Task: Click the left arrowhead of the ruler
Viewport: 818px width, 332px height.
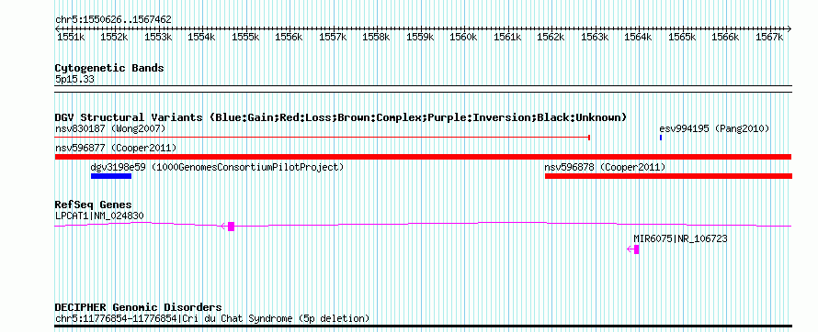Action: coord(57,28)
